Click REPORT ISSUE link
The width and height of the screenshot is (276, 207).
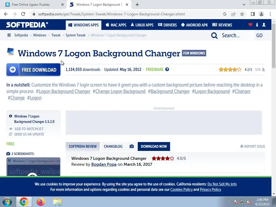click(x=253, y=146)
